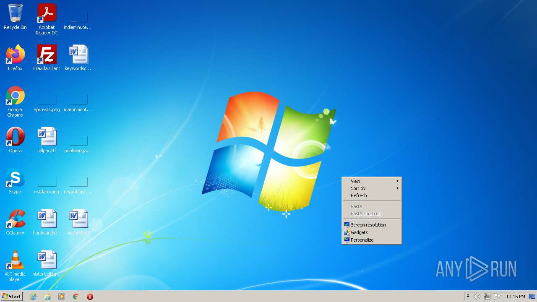Open Chrome from the taskbar

pyautogui.click(x=76, y=297)
